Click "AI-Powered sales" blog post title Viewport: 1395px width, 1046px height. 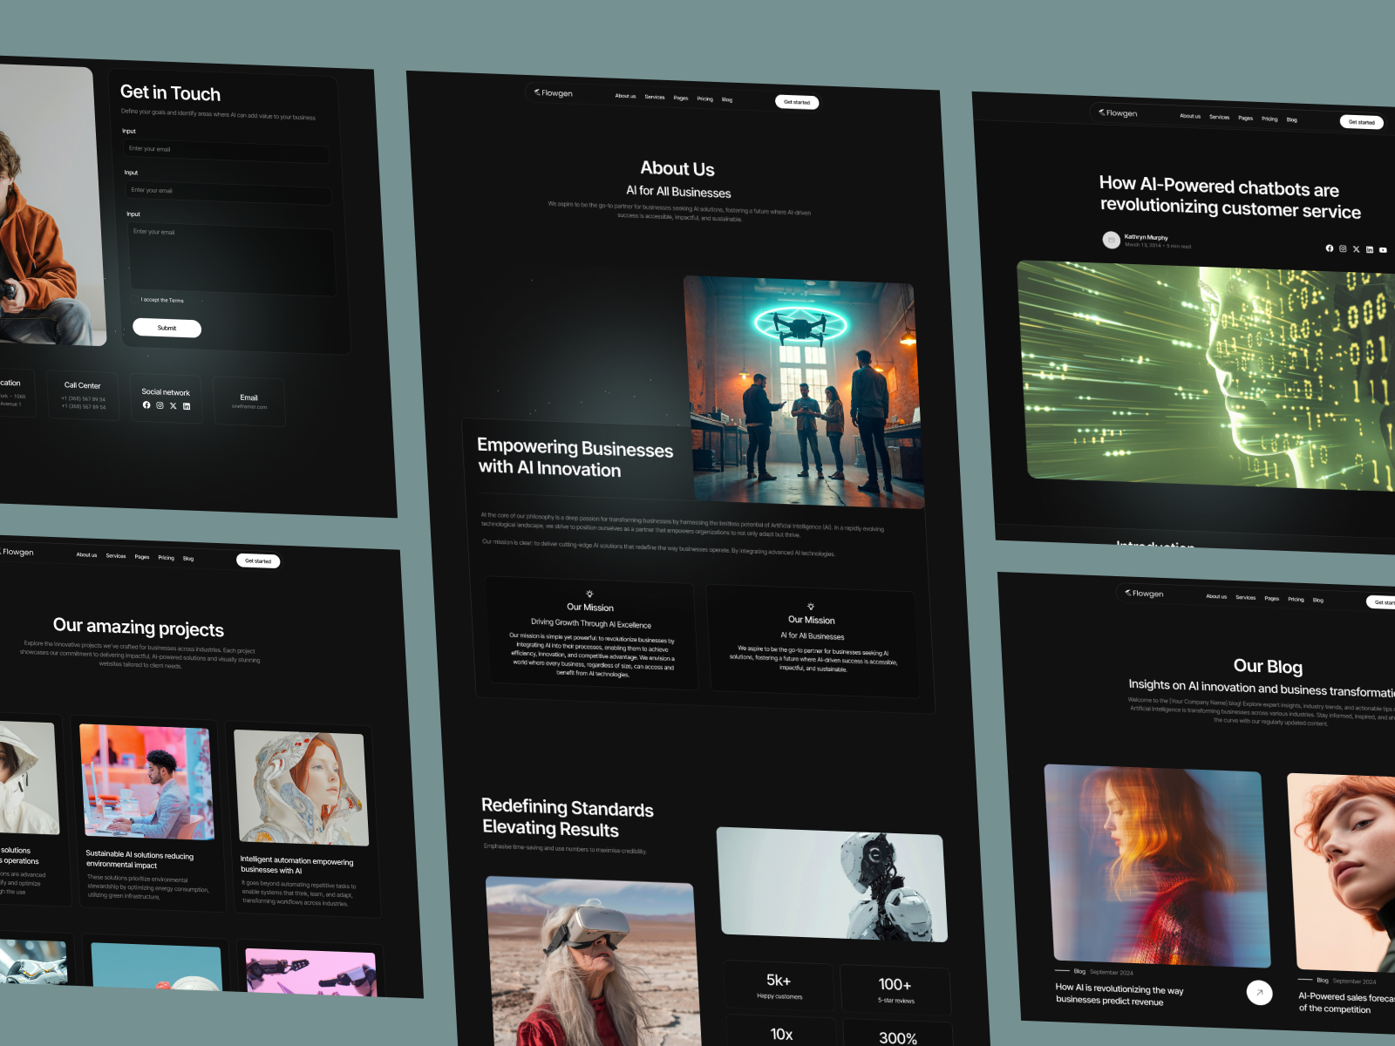[1346, 1002]
